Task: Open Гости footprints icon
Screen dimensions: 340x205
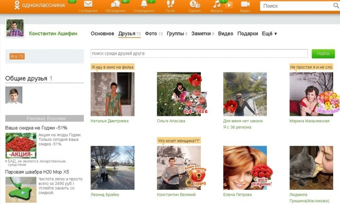Action: (170, 4)
